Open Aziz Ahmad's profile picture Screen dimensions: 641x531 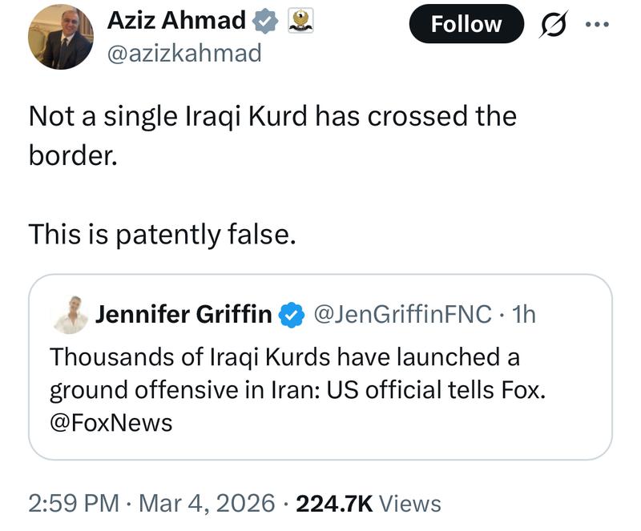61,37
